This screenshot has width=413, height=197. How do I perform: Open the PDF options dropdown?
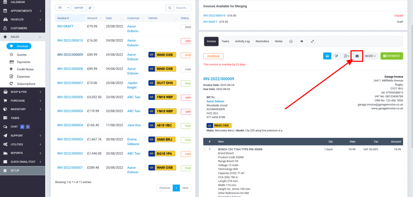coord(346,56)
